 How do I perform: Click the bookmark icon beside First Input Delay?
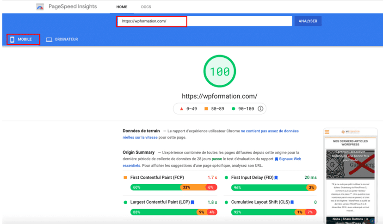click(276, 177)
